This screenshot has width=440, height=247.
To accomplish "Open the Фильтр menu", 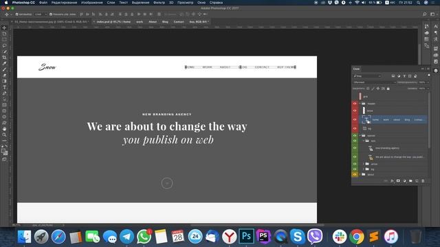I will [x=159, y=3].
